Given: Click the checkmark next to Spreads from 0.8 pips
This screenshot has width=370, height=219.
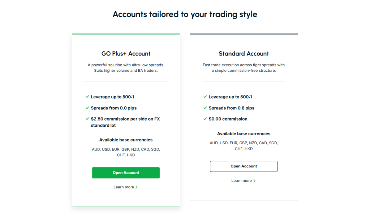Looking at the screenshot, I should coord(205,108).
